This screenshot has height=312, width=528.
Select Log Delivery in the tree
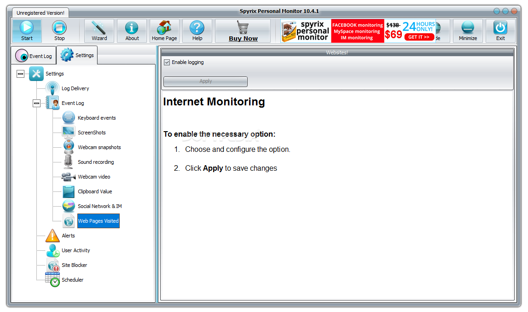click(75, 88)
